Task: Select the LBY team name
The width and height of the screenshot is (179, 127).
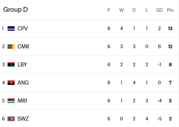Action: point(22,65)
